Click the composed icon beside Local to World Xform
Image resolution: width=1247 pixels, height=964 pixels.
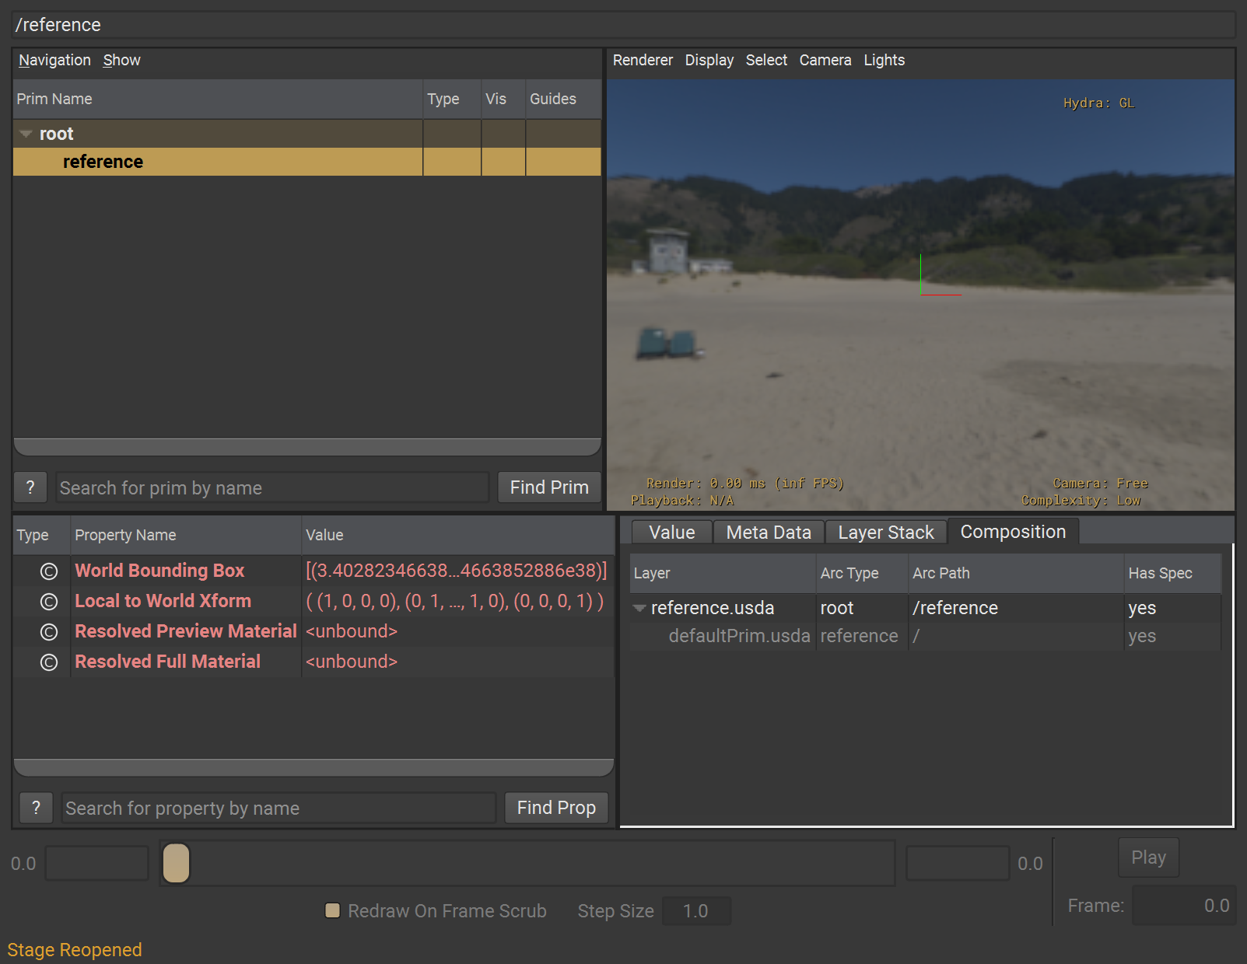tap(49, 602)
